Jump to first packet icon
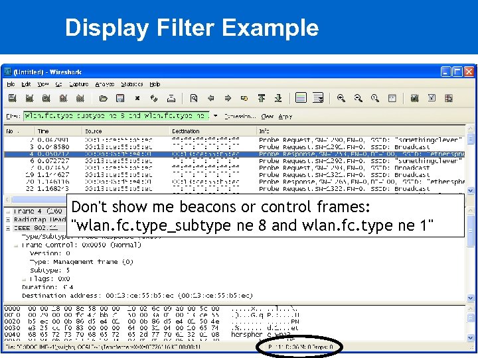The width and height of the screenshot is (478, 358). pyautogui.click(x=262, y=98)
